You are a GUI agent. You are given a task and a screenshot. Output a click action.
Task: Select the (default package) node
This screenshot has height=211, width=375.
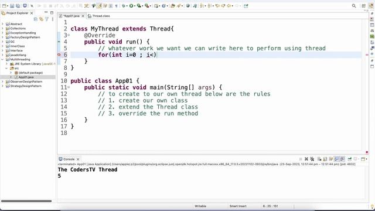point(30,73)
